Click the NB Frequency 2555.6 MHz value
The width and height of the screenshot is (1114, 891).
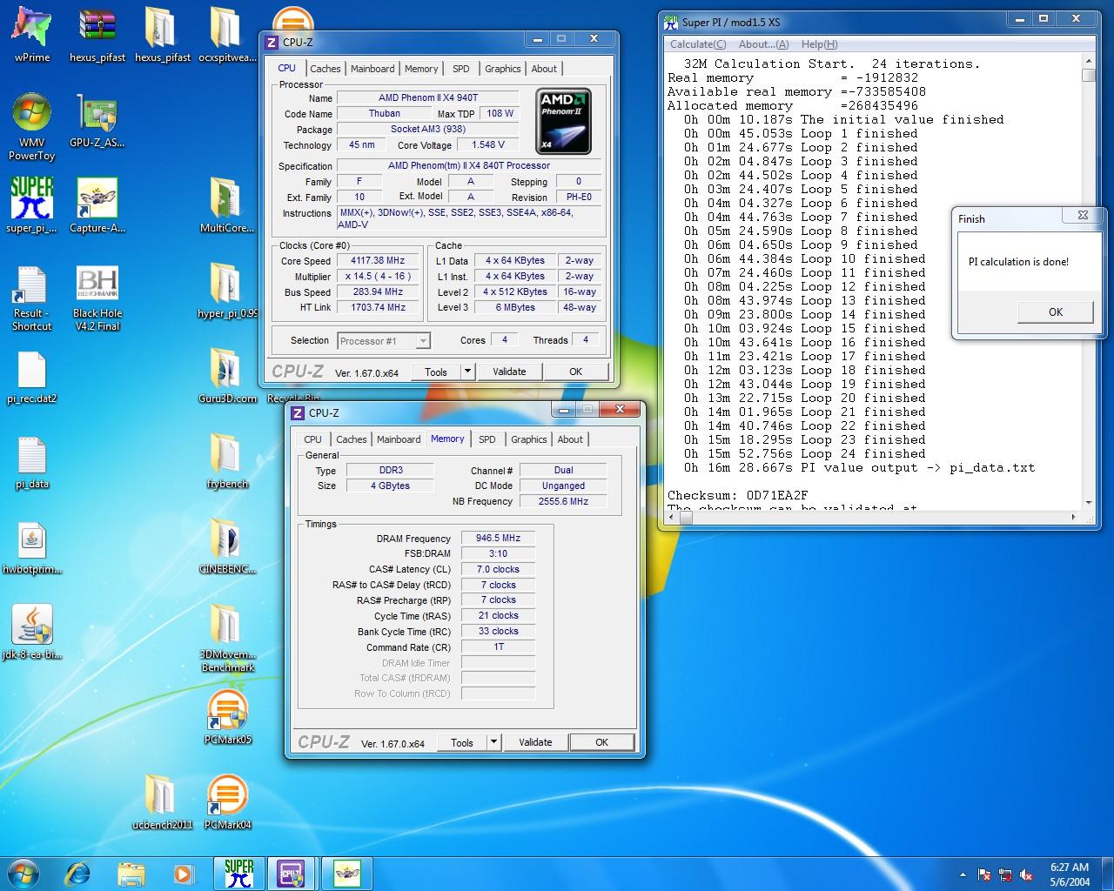coord(564,502)
